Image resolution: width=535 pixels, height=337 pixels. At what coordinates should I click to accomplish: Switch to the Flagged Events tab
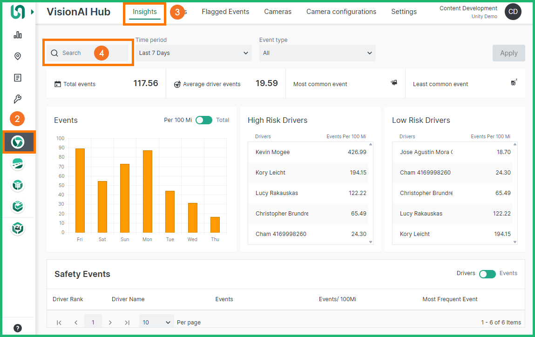(x=225, y=12)
